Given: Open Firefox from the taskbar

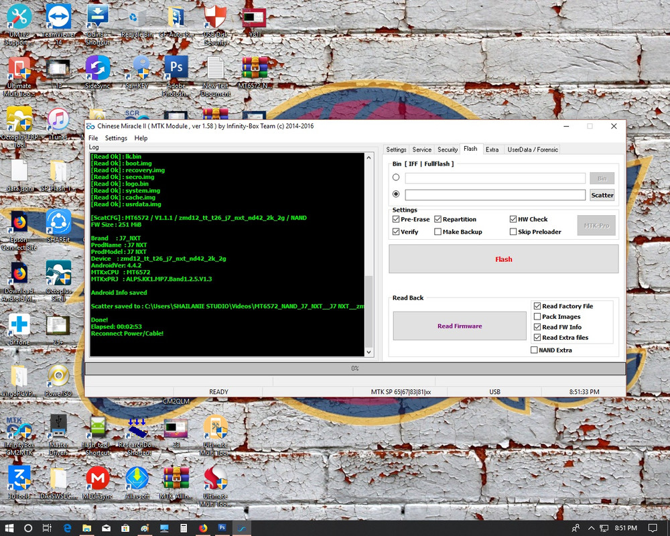Looking at the screenshot, I should point(203,529).
